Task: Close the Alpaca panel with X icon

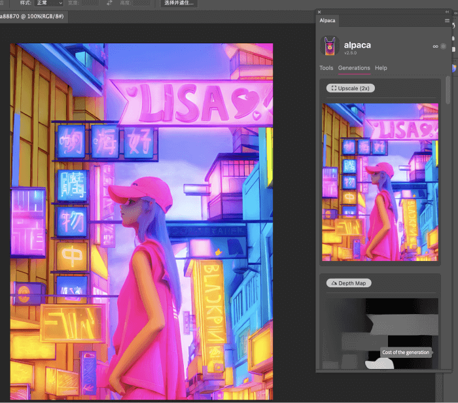Action: coord(319,12)
